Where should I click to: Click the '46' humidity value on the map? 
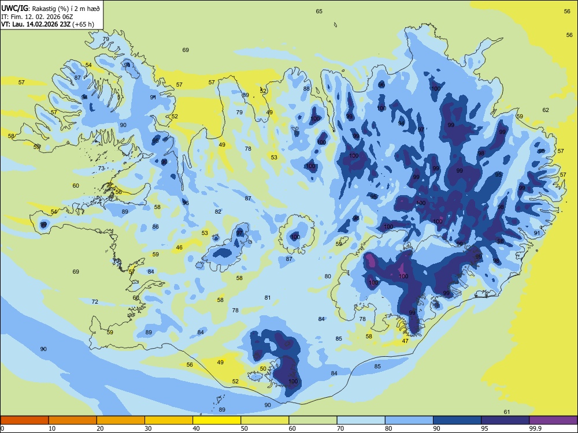(x=179, y=248)
